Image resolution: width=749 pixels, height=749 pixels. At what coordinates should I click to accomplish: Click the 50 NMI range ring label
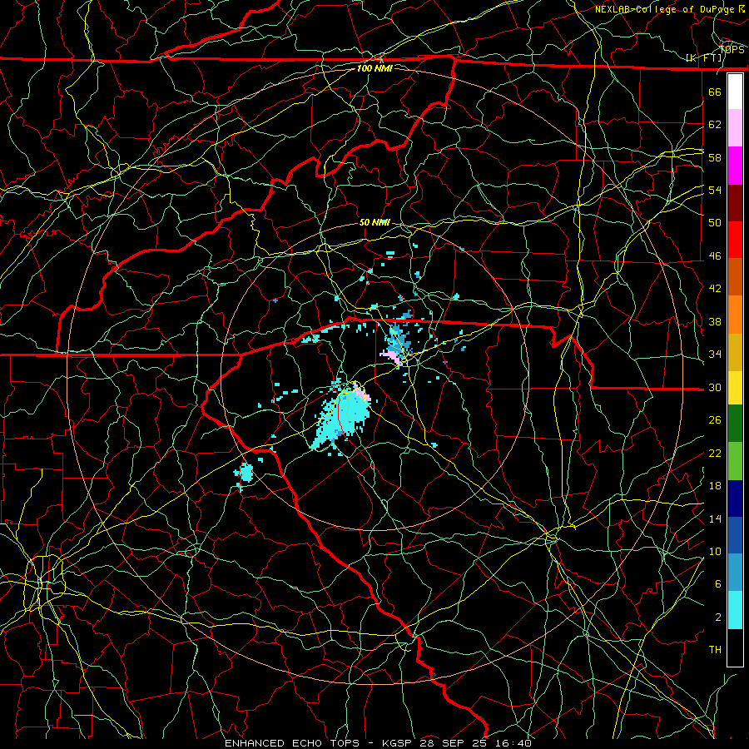pos(374,222)
